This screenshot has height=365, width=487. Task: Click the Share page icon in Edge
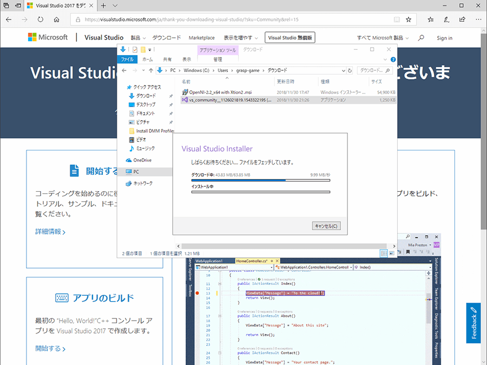(462, 19)
